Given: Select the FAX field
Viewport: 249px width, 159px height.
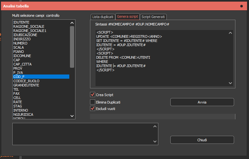Looking at the screenshot, I should [x=41, y=94].
